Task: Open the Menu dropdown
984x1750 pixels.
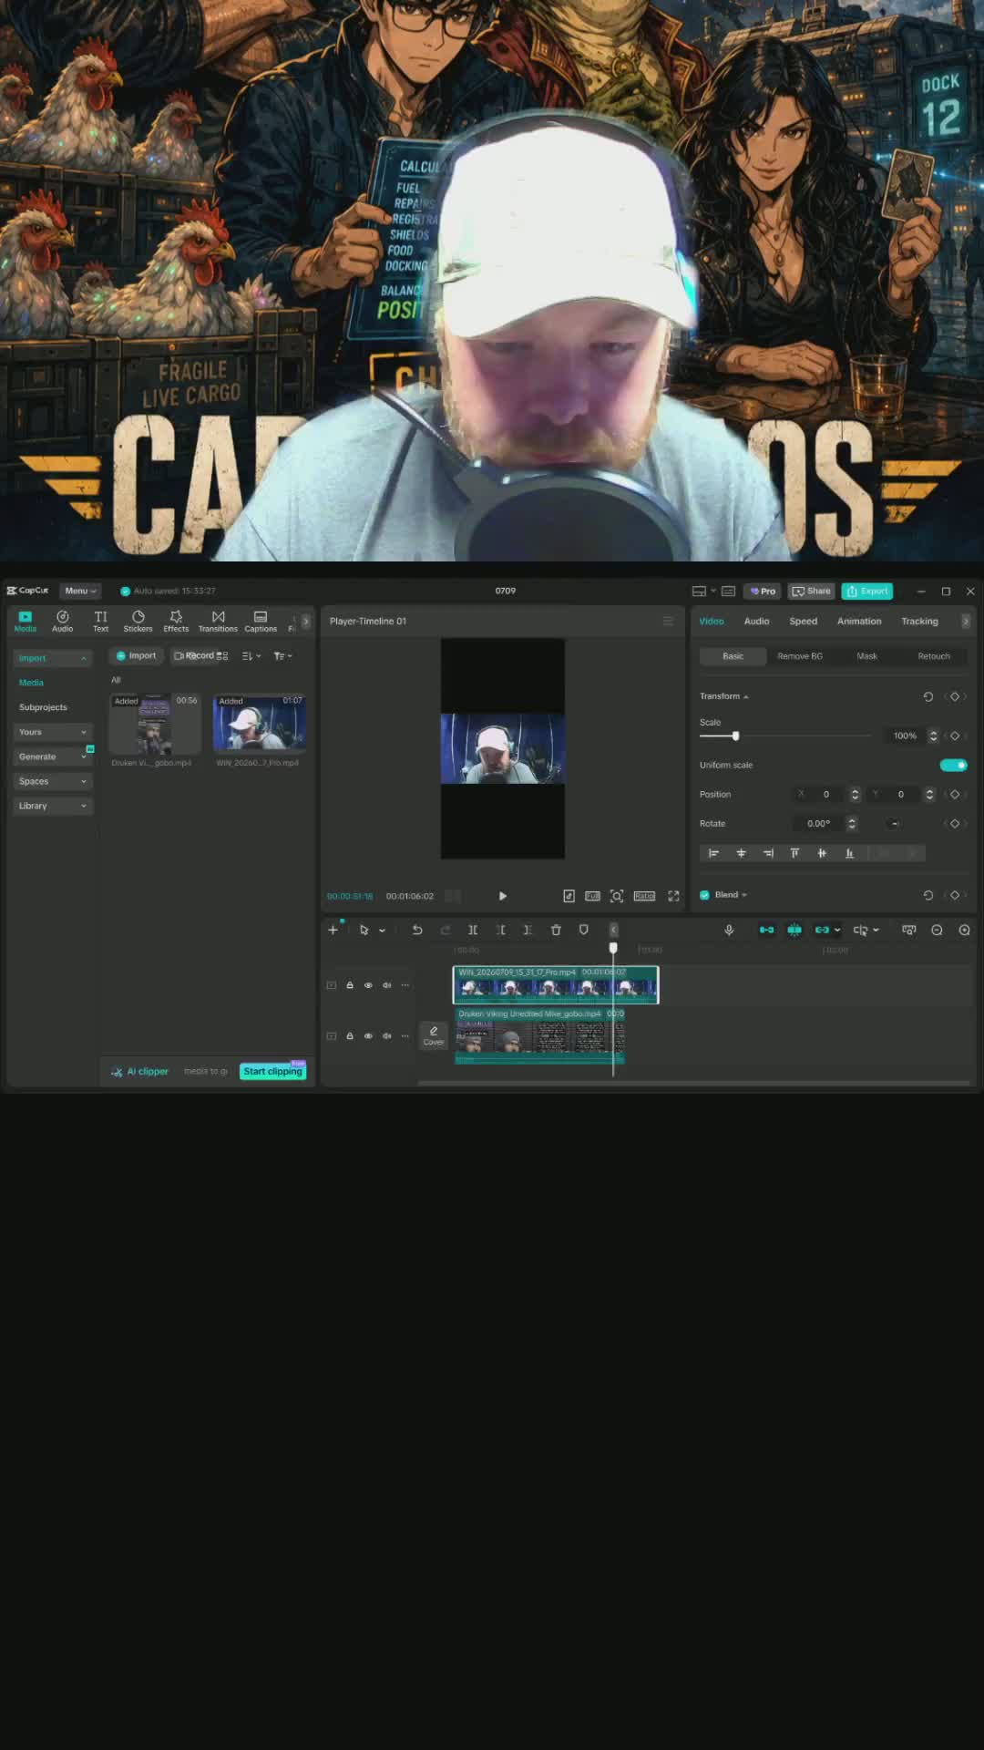Action: (80, 591)
